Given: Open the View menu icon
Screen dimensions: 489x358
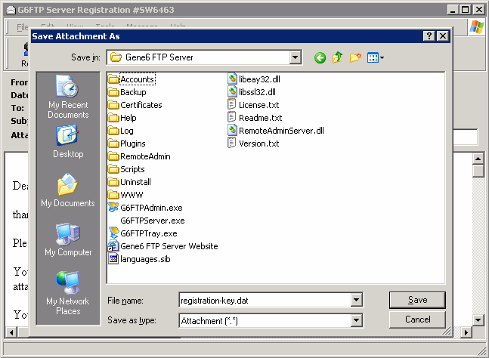Looking at the screenshot, I should click(375, 57).
